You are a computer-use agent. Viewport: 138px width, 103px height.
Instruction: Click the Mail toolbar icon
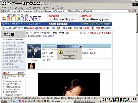point(57,8)
